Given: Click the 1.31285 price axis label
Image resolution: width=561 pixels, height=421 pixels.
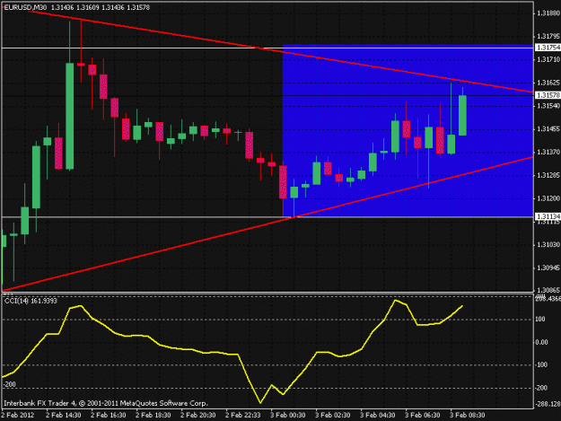Looking at the screenshot, I should point(548,175).
